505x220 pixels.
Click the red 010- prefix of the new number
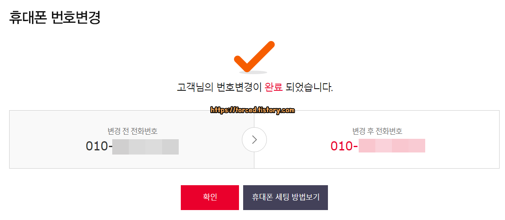344,146
